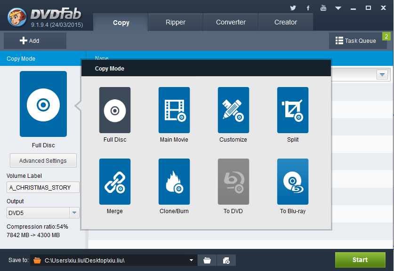394x271 pixels.
Task: Click the Copy Mode popup title
Action: click(110, 69)
